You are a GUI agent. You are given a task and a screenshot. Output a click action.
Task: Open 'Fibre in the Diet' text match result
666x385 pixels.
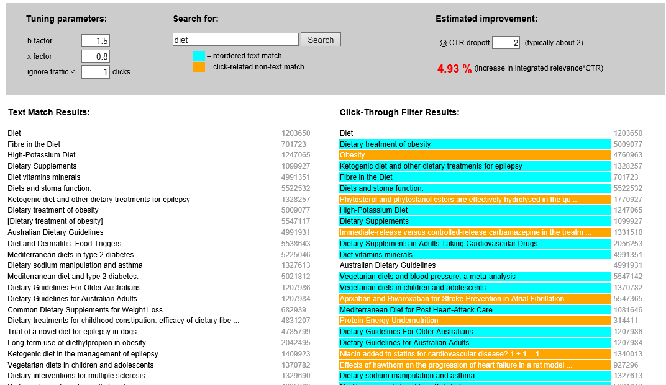pyautogui.click(x=34, y=144)
